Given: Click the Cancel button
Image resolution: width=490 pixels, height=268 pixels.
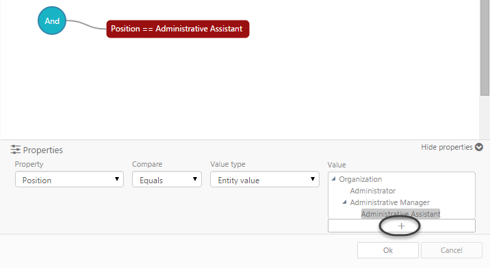Looking at the screenshot, I should (x=452, y=250).
